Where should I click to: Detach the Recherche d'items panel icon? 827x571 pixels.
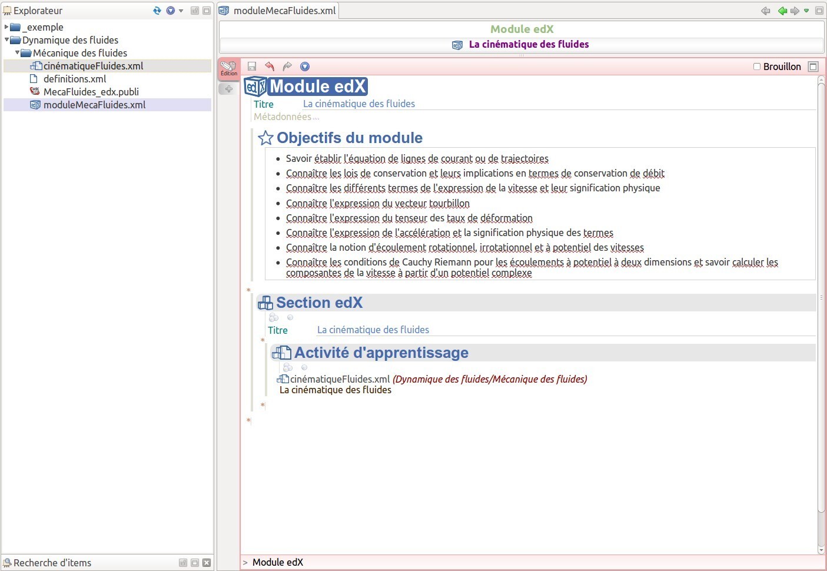pyautogui.click(x=183, y=563)
